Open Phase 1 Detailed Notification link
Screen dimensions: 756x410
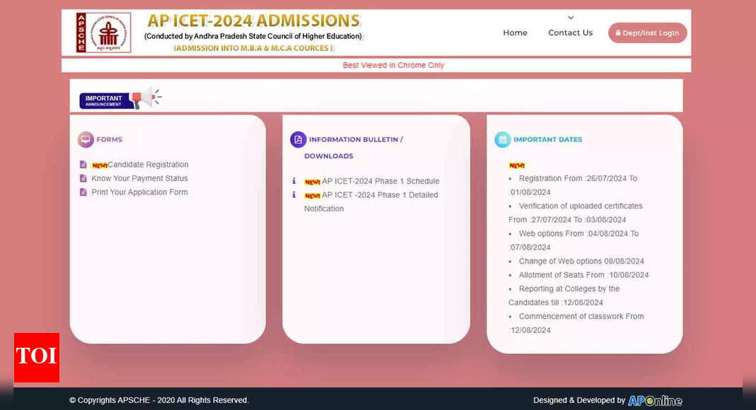[379, 195]
